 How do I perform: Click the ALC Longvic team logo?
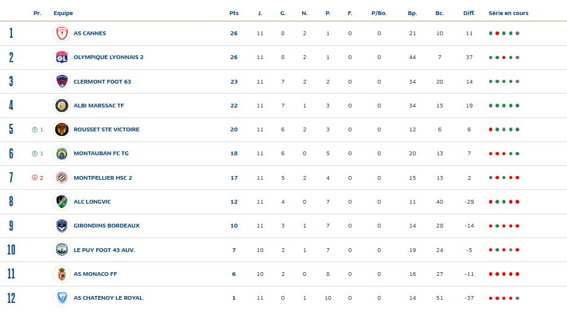pyautogui.click(x=62, y=202)
